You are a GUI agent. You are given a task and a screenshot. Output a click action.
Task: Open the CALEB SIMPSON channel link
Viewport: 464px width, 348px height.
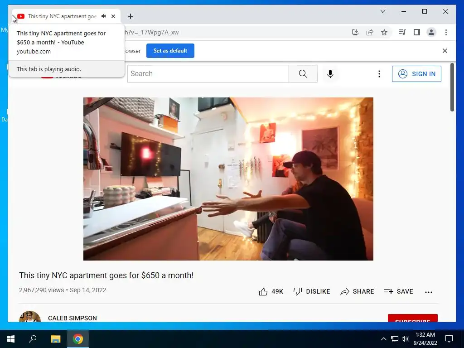click(x=72, y=318)
